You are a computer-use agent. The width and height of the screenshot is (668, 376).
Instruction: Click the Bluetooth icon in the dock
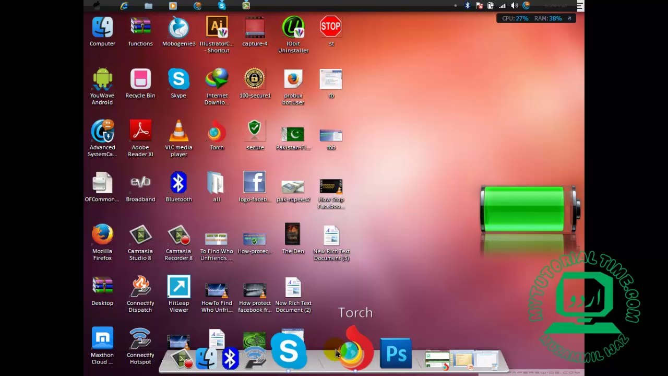pos(230,359)
